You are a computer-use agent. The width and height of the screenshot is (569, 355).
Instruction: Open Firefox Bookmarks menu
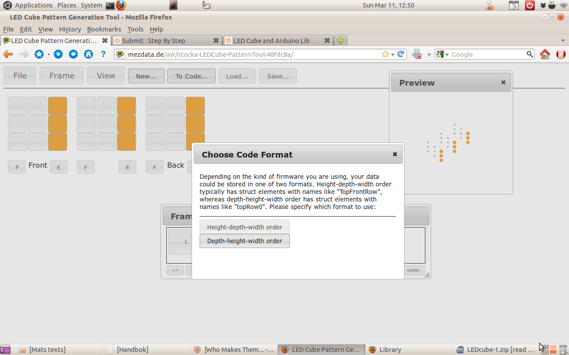pyautogui.click(x=104, y=29)
